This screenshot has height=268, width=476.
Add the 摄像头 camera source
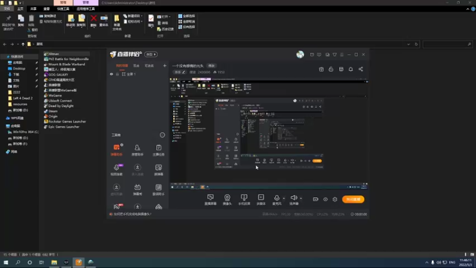click(227, 200)
